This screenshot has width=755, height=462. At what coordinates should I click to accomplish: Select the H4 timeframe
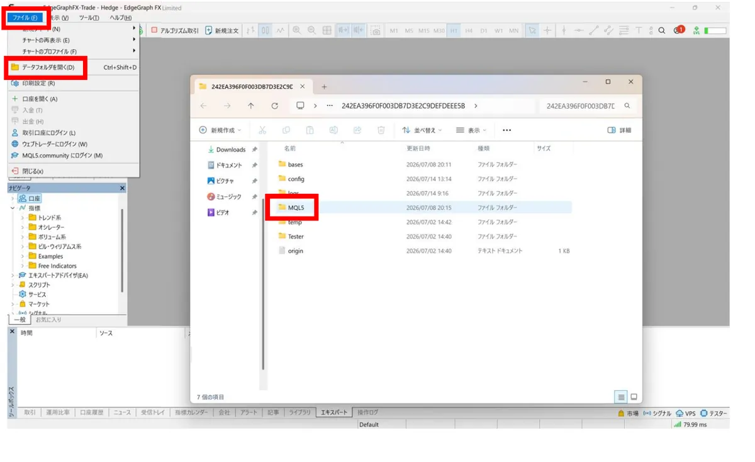point(469,31)
